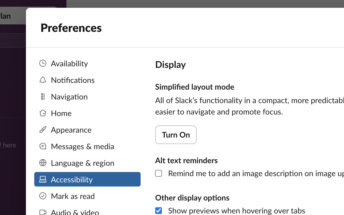The height and width of the screenshot is (215, 344).
Task: Click the Display section heading
Action: (170, 65)
